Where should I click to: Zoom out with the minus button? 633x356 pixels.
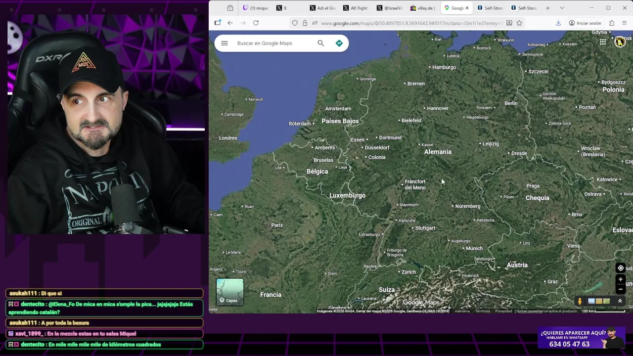coord(621,289)
